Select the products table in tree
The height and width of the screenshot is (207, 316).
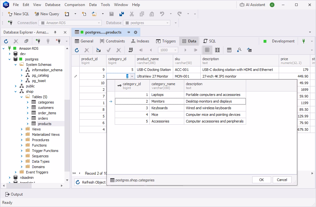45,124
